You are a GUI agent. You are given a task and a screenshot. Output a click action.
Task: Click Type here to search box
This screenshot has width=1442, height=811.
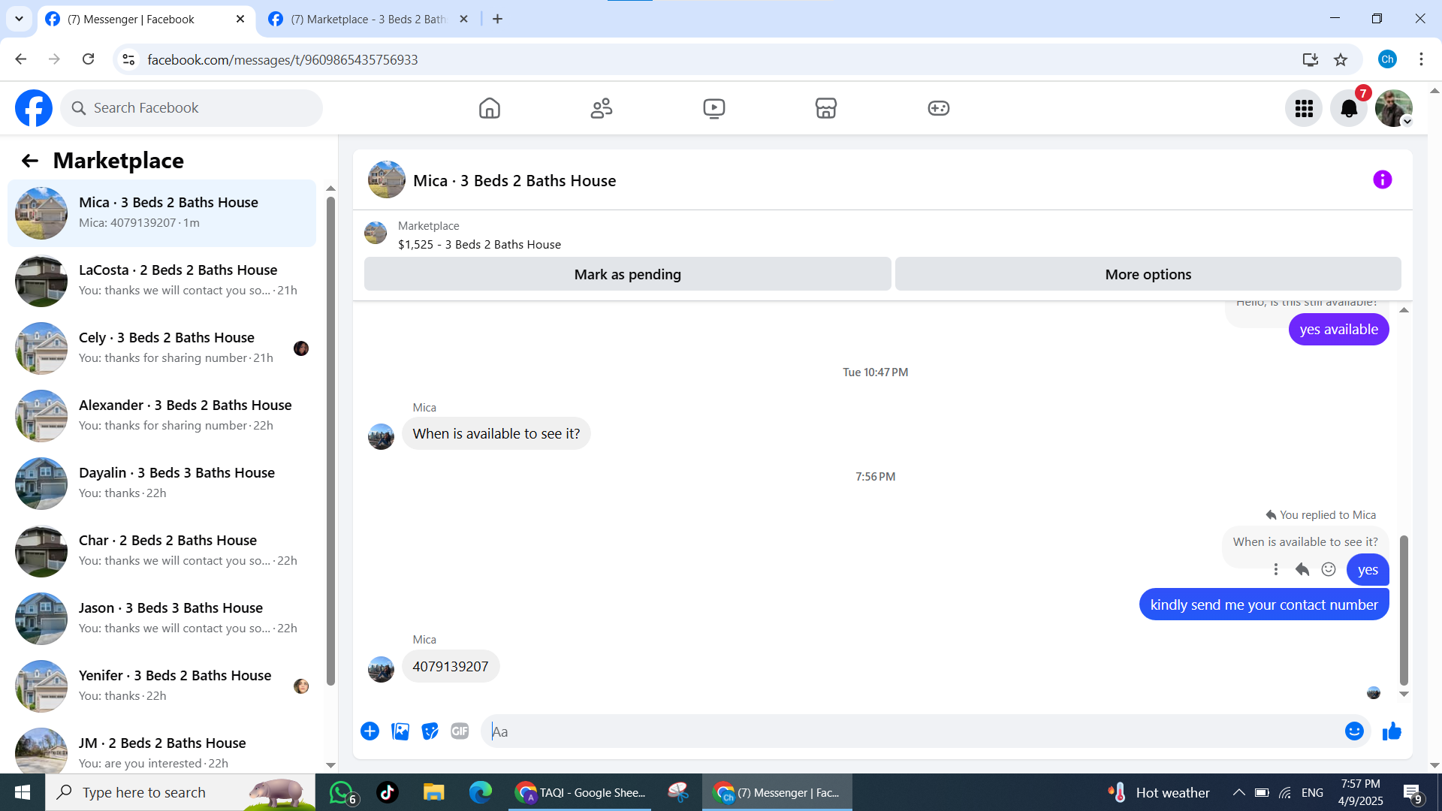(180, 792)
